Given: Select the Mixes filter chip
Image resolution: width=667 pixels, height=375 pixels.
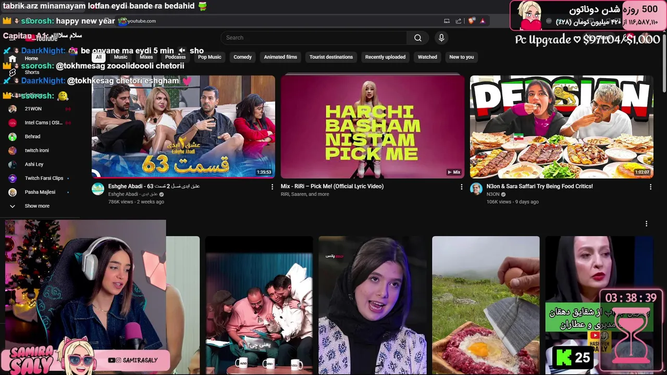Looking at the screenshot, I should (x=146, y=57).
